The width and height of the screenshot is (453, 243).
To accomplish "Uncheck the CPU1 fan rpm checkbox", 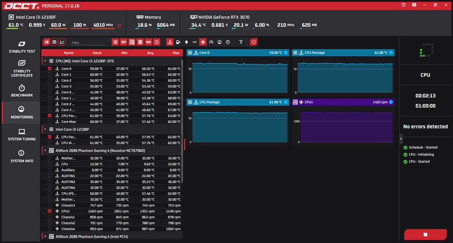I will pos(50,211).
